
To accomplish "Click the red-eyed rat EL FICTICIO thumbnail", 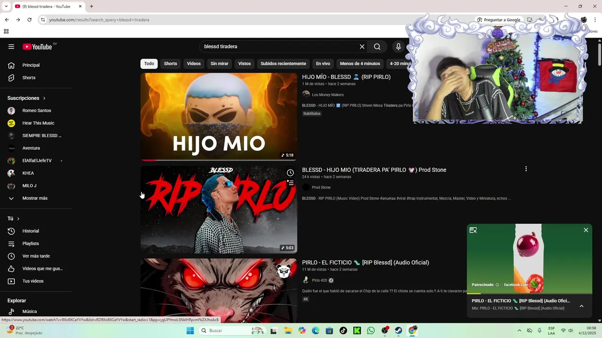I will [x=219, y=290].
